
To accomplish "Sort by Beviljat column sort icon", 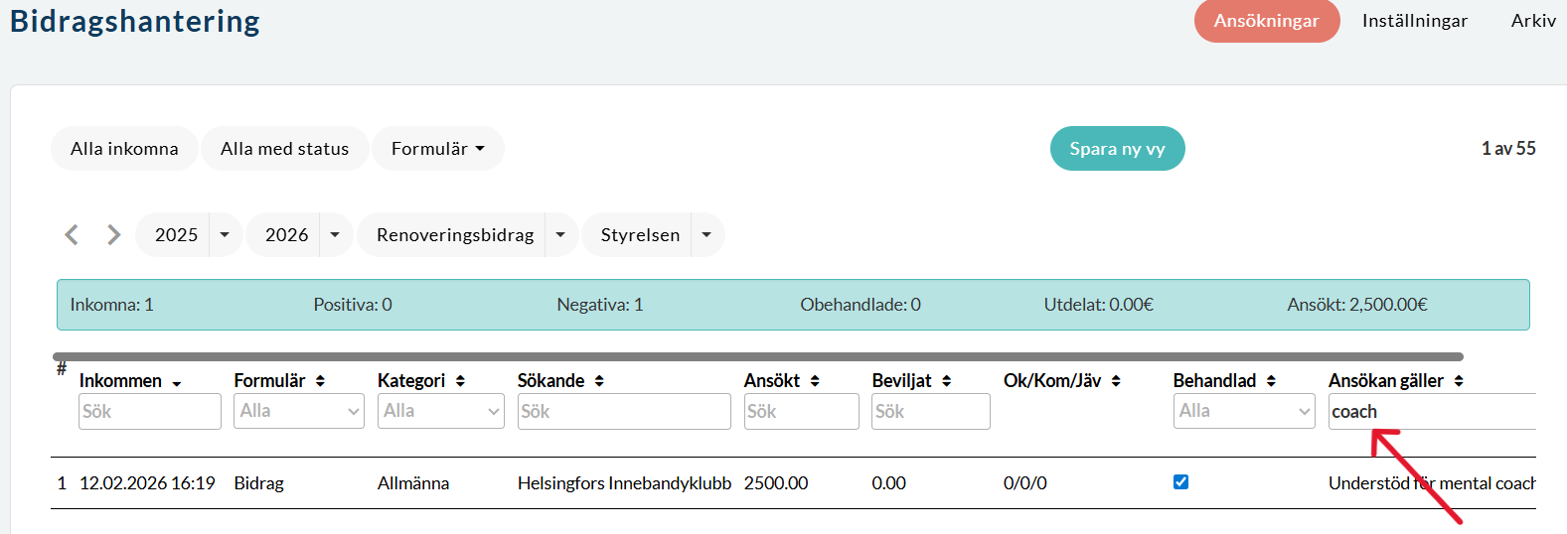I will [x=946, y=381].
